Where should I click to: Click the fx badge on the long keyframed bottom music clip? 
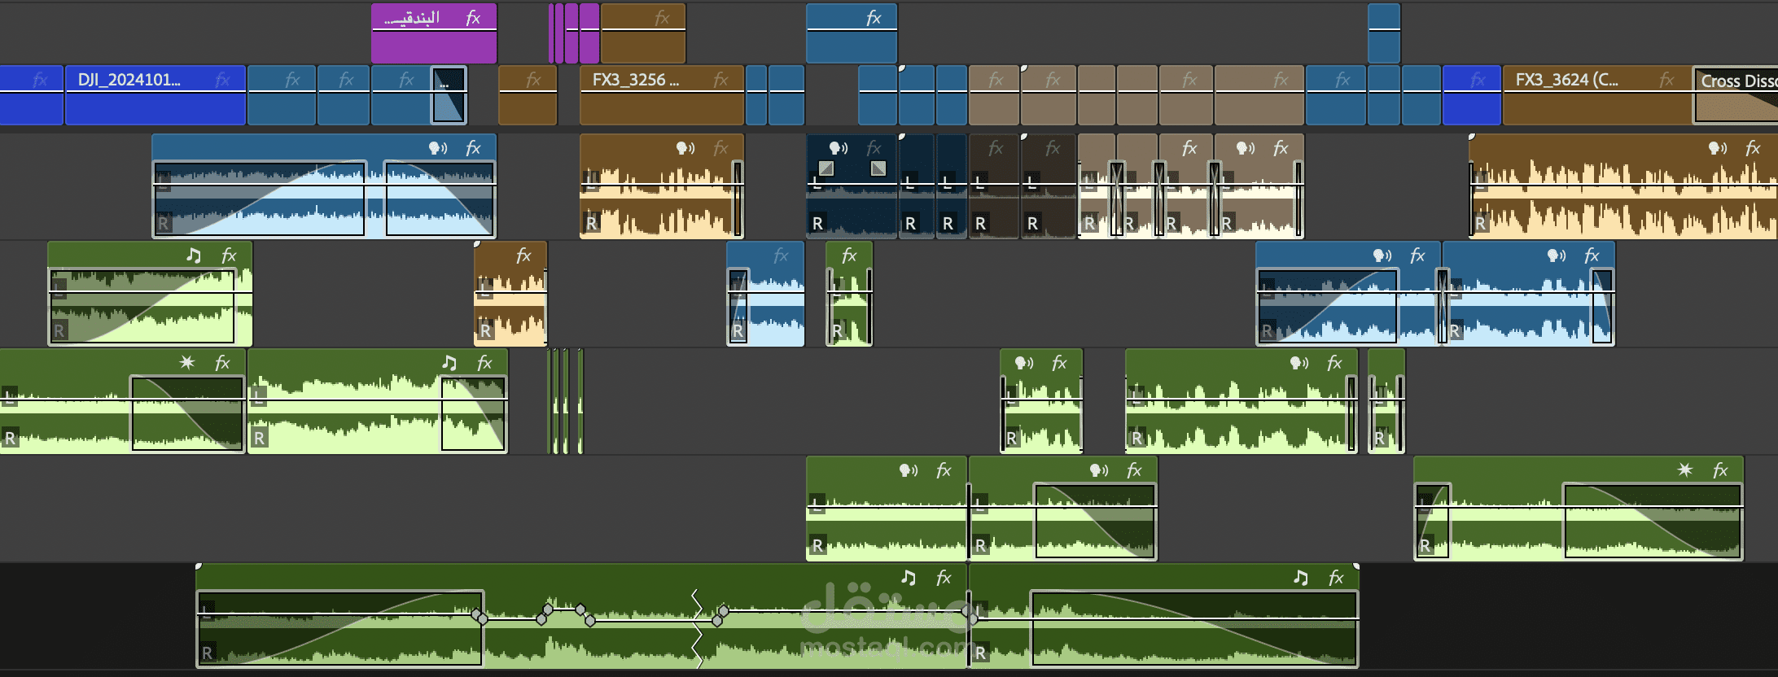click(944, 578)
